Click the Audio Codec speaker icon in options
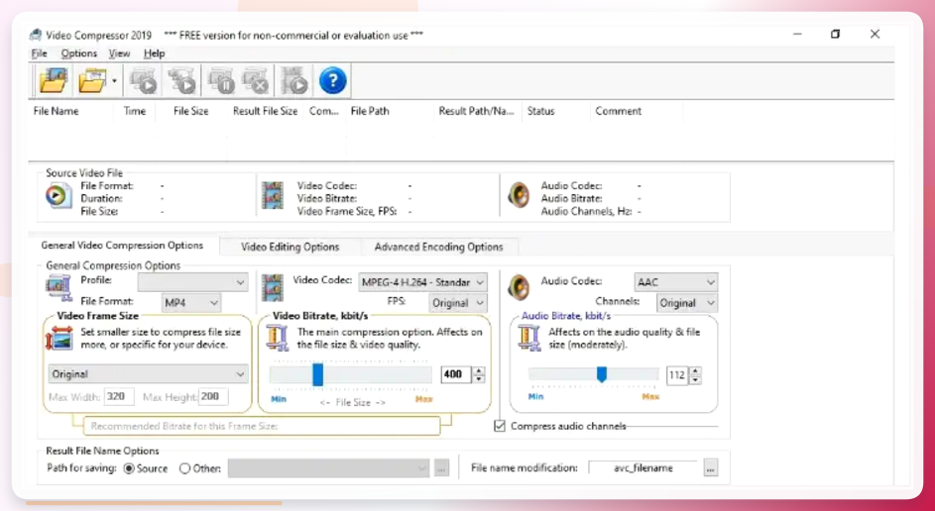Image resolution: width=935 pixels, height=511 pixels. (x=519, y=287)
